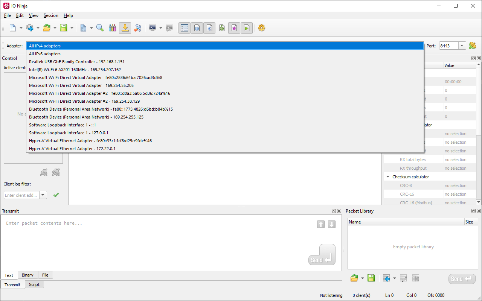The image size is (482, 301).
Task: Open the New Session dropdown arrow
Action: 21,28
